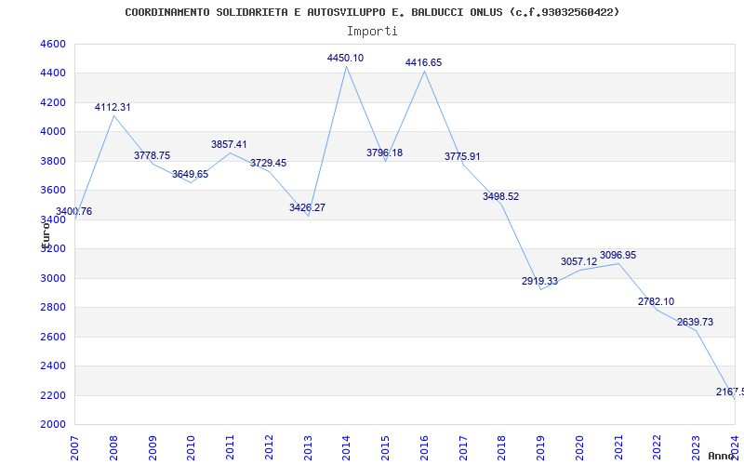Click the x-axis year 2023
This screenshot has height=465, width=744.
click(696, 447)
